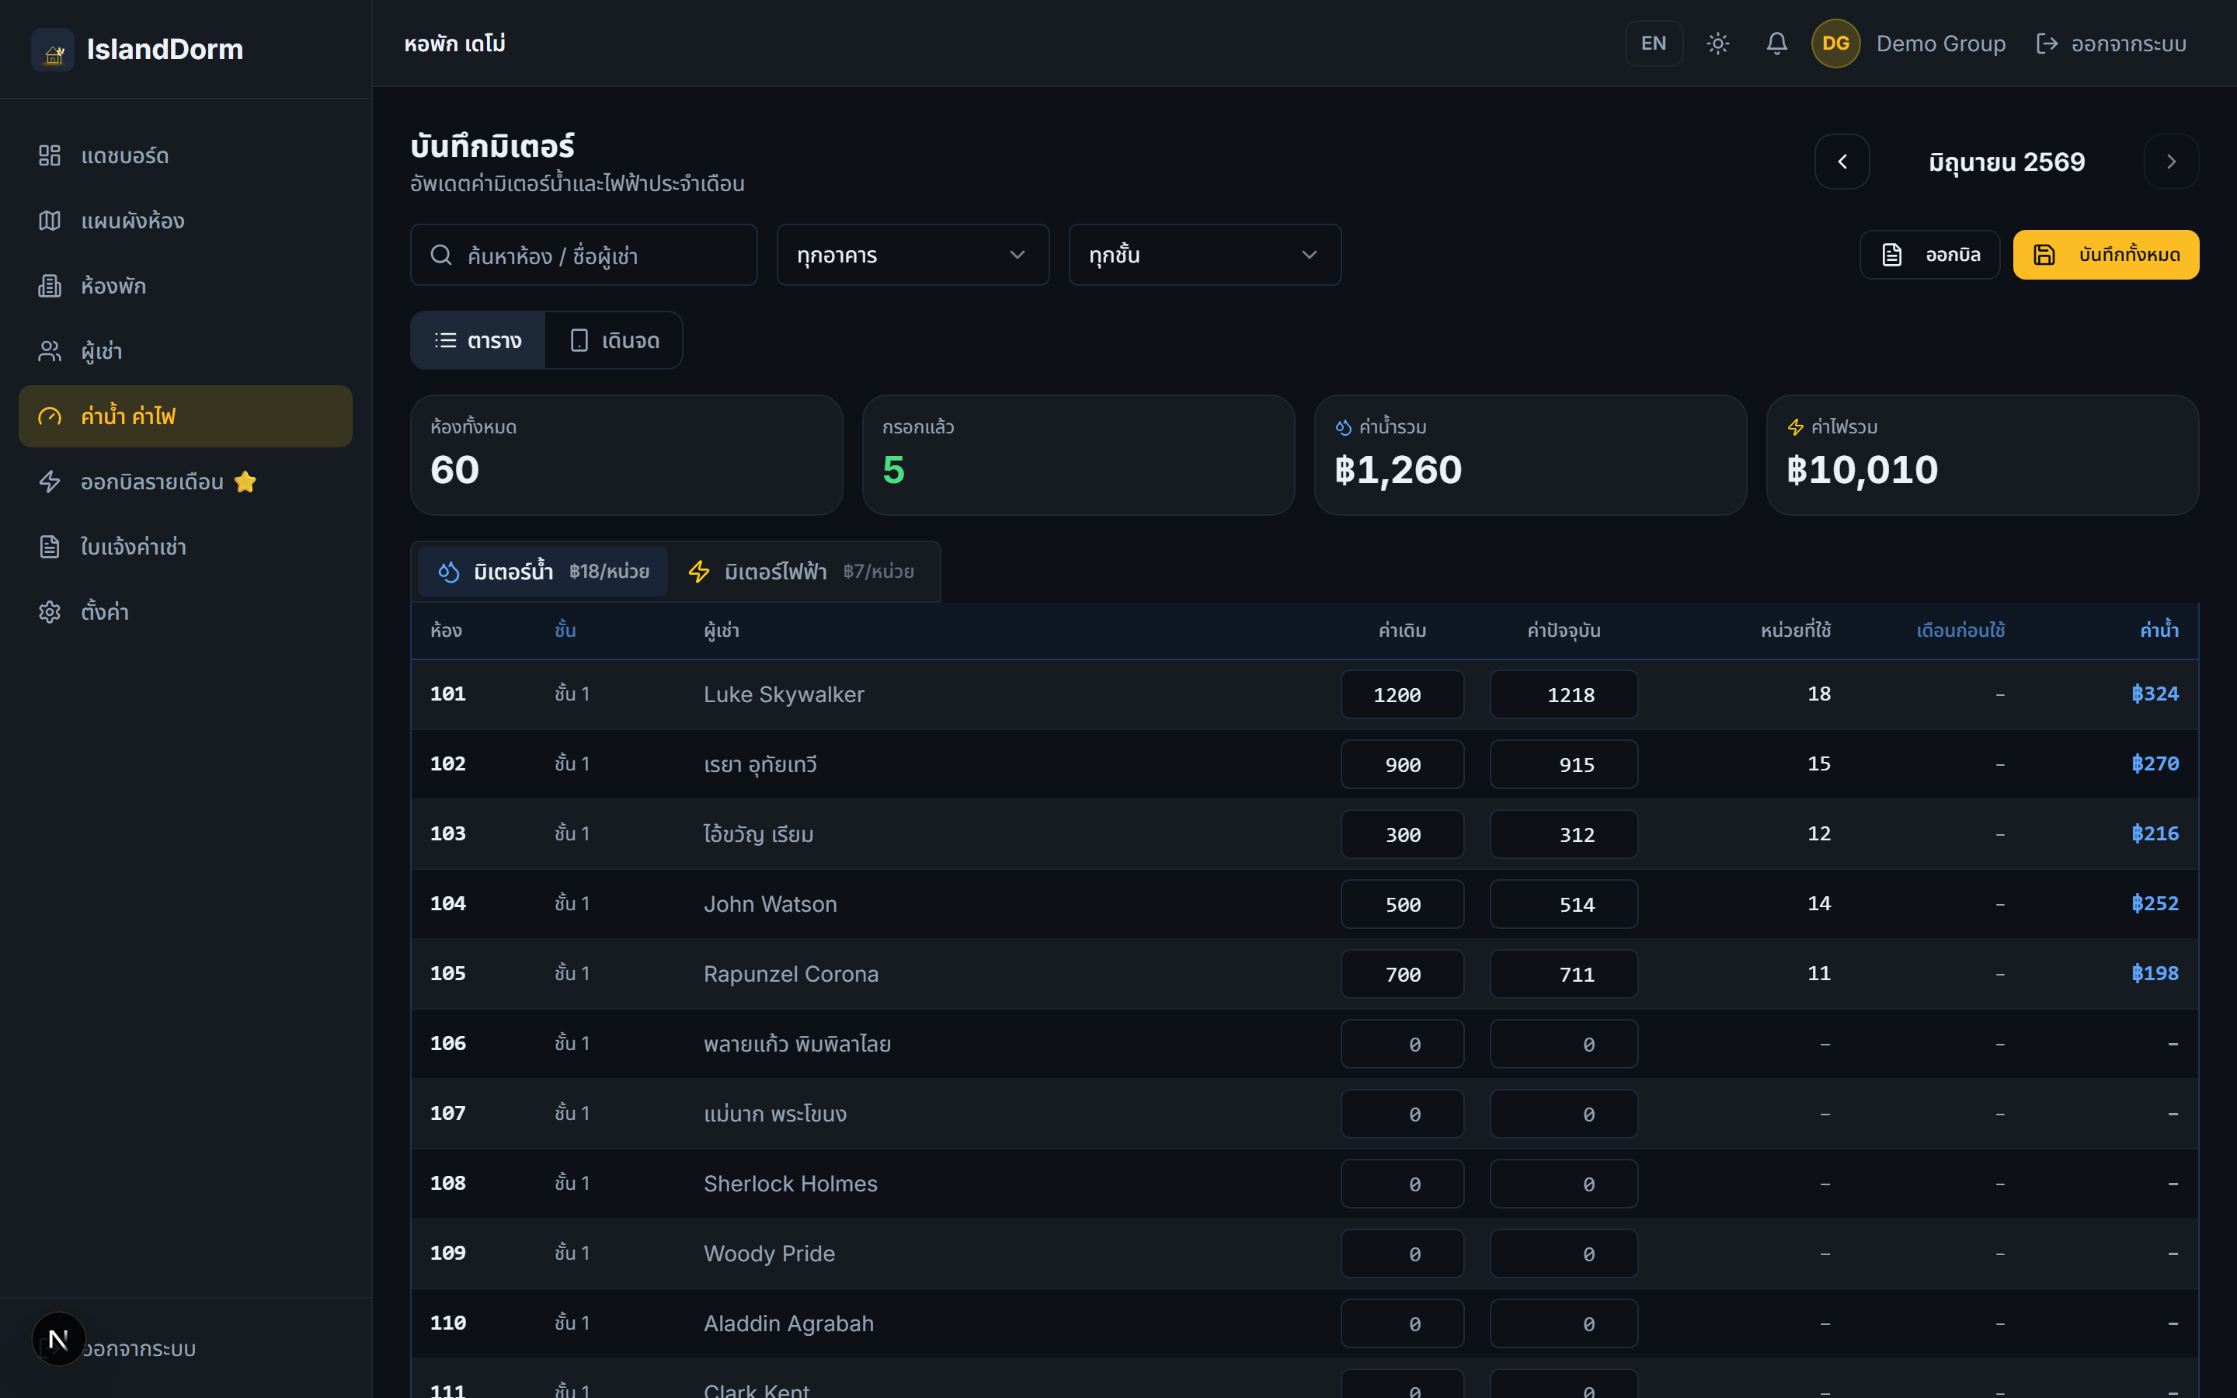Screen dimensions: 2237x1398
Task: Click the บันทึกทั้งหมด save all button
Action: click(2106, 254)
